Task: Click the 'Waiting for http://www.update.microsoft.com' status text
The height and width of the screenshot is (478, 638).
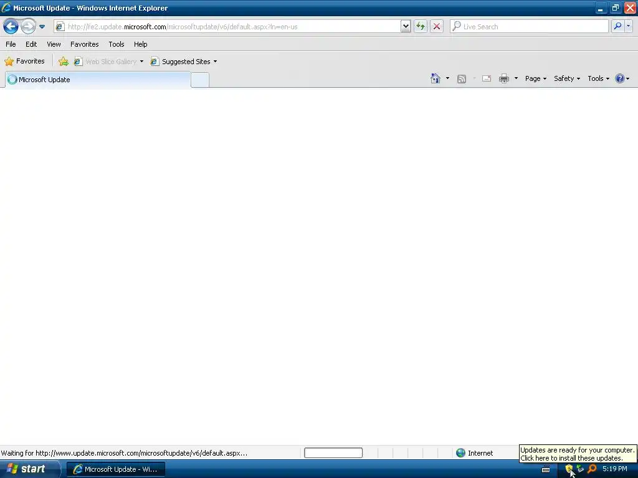Action: point(124,453)
